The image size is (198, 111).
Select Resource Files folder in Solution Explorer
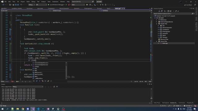click(x=164, y=39)
